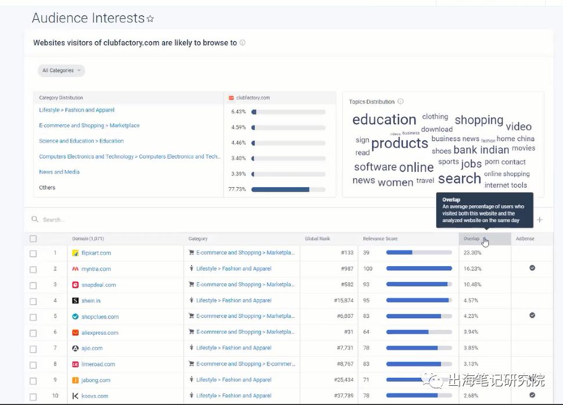Click the Category column header
The image size is (563, 405).
[x=198, y=239]
